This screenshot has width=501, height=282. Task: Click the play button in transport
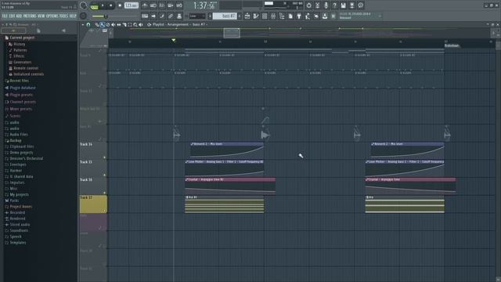[x=103, y=5]
